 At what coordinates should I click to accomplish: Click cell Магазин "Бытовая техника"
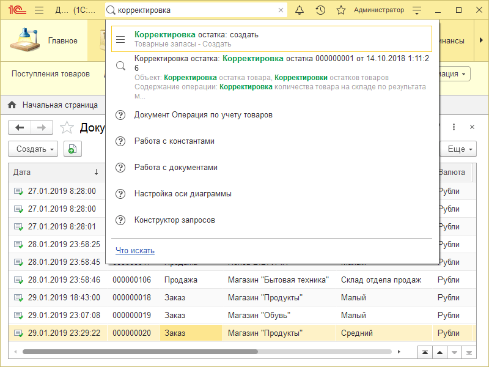pos(278,280)
